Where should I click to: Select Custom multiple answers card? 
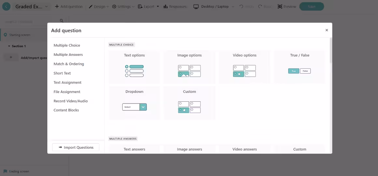tap(299, 149)
